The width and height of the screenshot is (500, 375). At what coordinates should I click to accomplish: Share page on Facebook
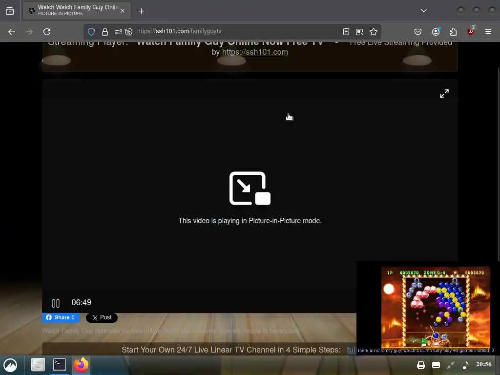click(61, 317)
